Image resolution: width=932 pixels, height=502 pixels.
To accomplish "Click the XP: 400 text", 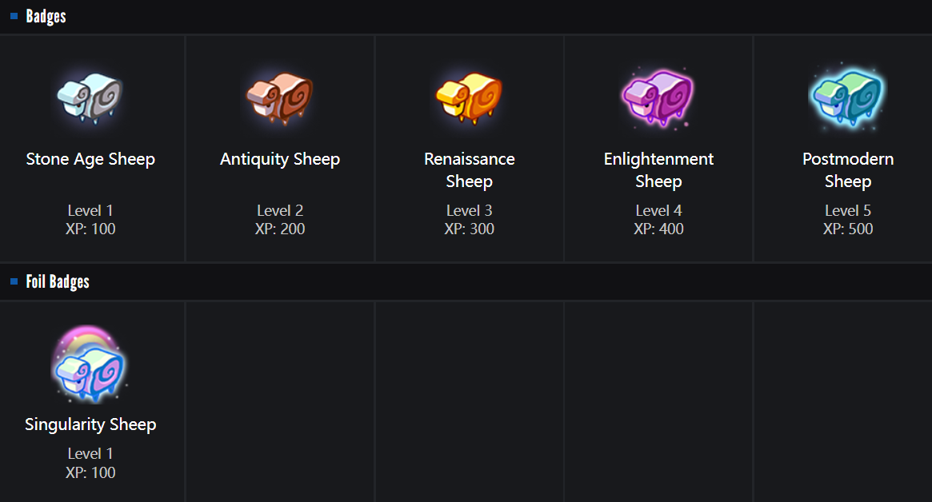I will [x=658, y=229].
